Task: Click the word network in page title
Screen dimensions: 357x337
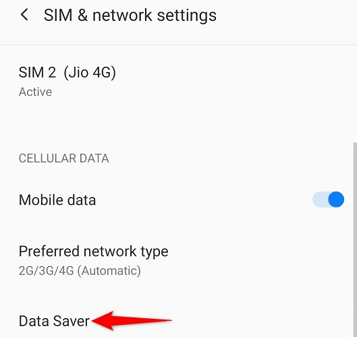Action: [x=122, y=16]
